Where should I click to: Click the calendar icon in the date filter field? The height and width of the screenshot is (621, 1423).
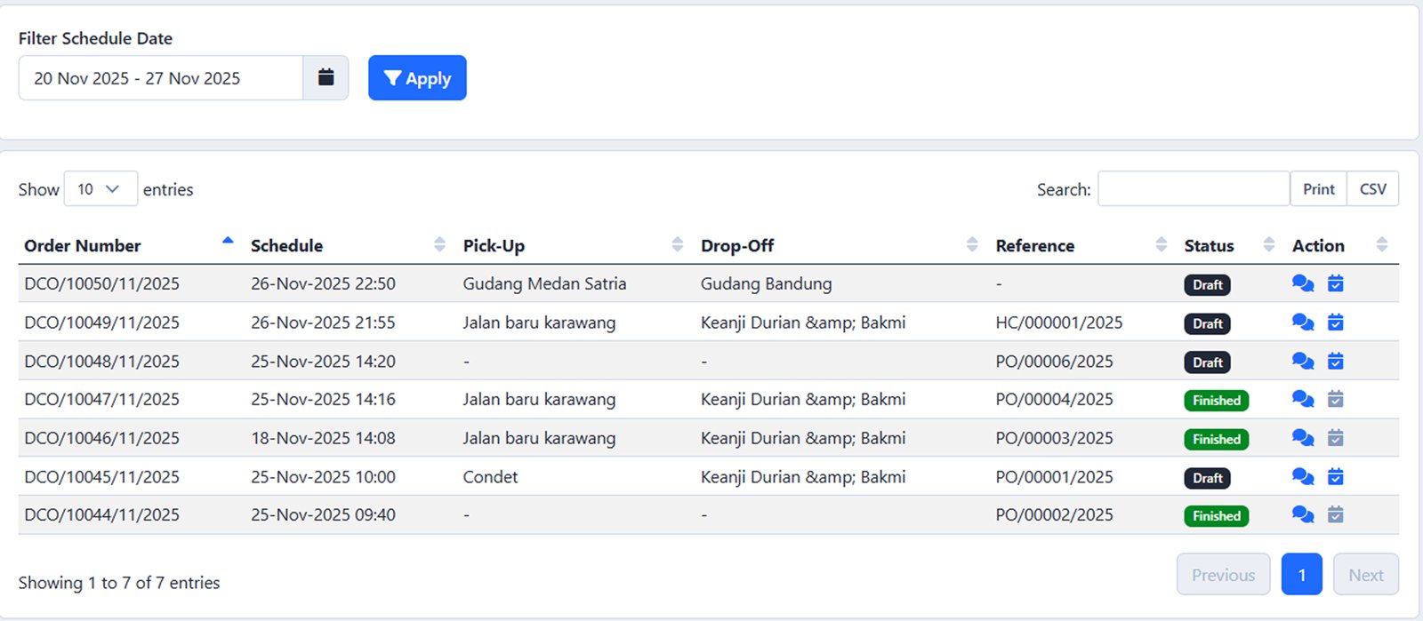(326, 77)
